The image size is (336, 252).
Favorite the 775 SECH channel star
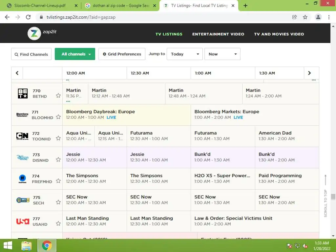tap(58, 202)
